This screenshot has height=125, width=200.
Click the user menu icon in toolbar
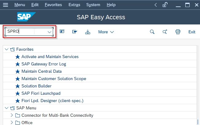click(x=62, y=31)
